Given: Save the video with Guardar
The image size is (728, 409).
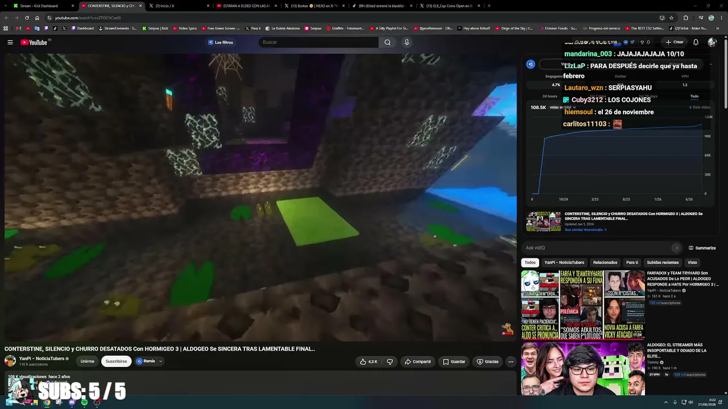Looking at the screenshot, I should pyautogui.click(x=454, y=361).
